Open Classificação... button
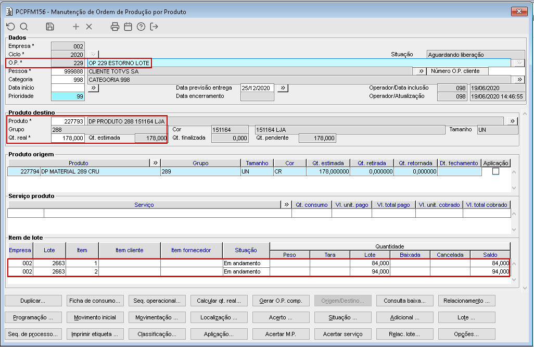Image resolution: width=534 pixels, height=347 pixels. (x=157, y=334)
